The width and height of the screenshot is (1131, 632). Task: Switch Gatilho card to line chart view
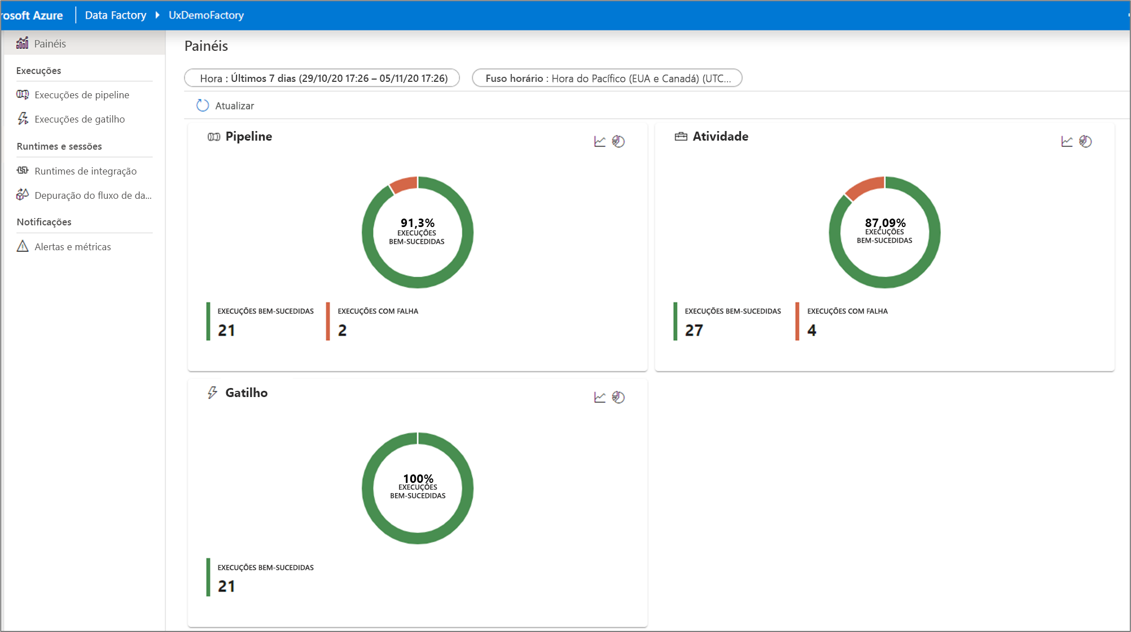(600, 397)
